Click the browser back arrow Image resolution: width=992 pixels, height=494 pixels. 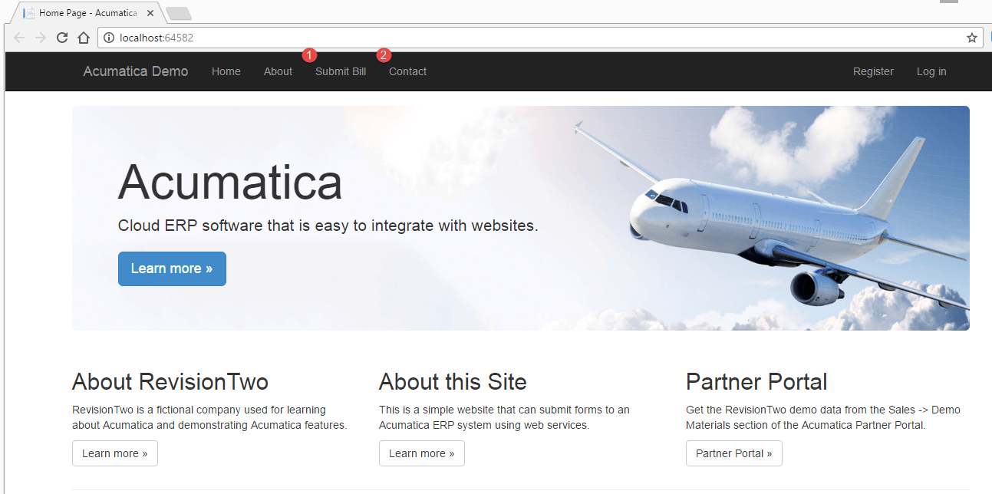[19, 38]
